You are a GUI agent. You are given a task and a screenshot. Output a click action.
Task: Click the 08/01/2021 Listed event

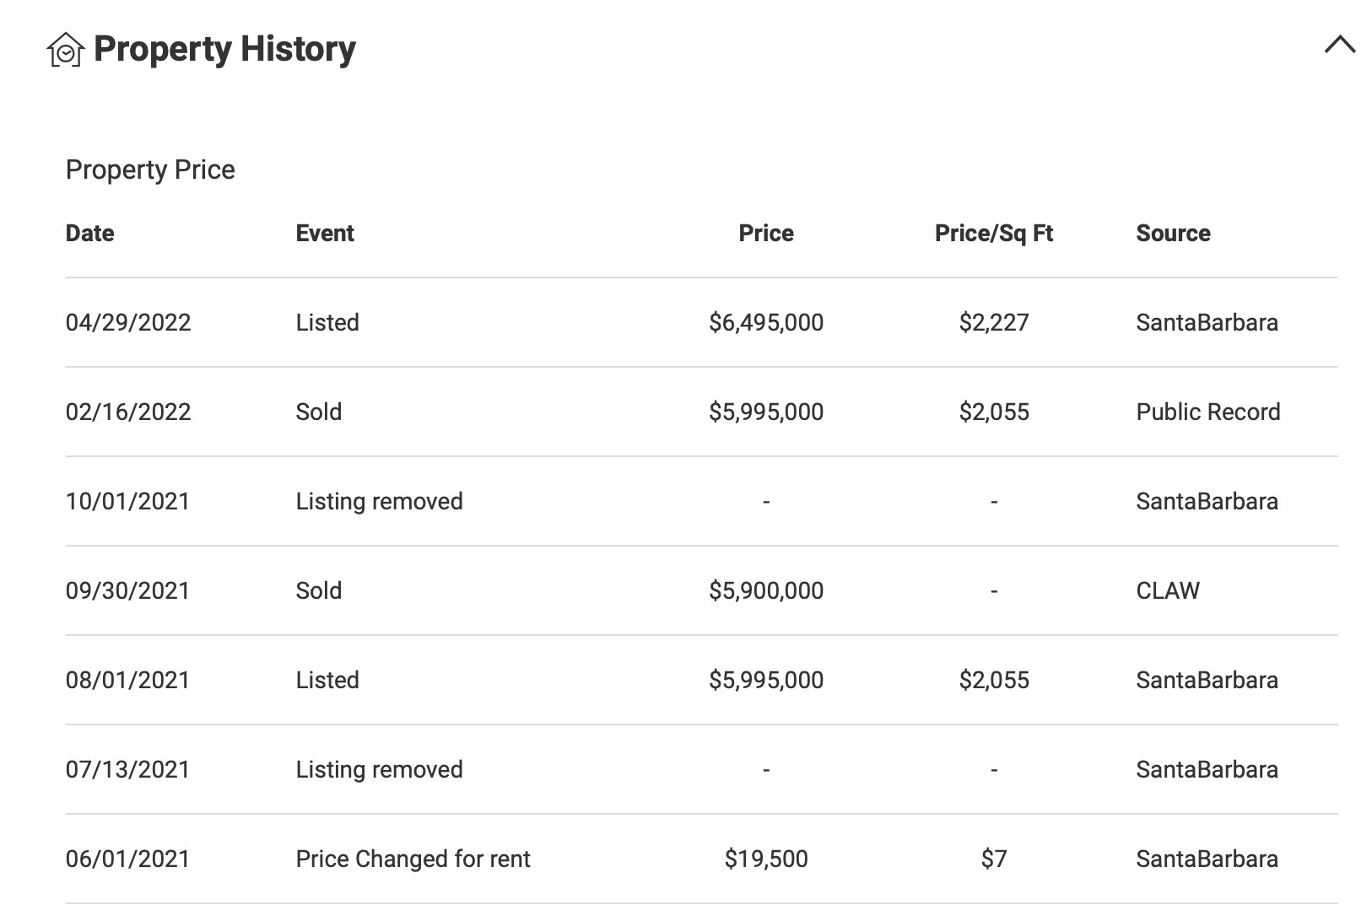point(327,681)
